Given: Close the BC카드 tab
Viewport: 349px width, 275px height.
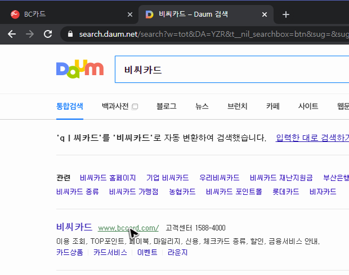Looking at the screenshot, I should tap(130, 14).
